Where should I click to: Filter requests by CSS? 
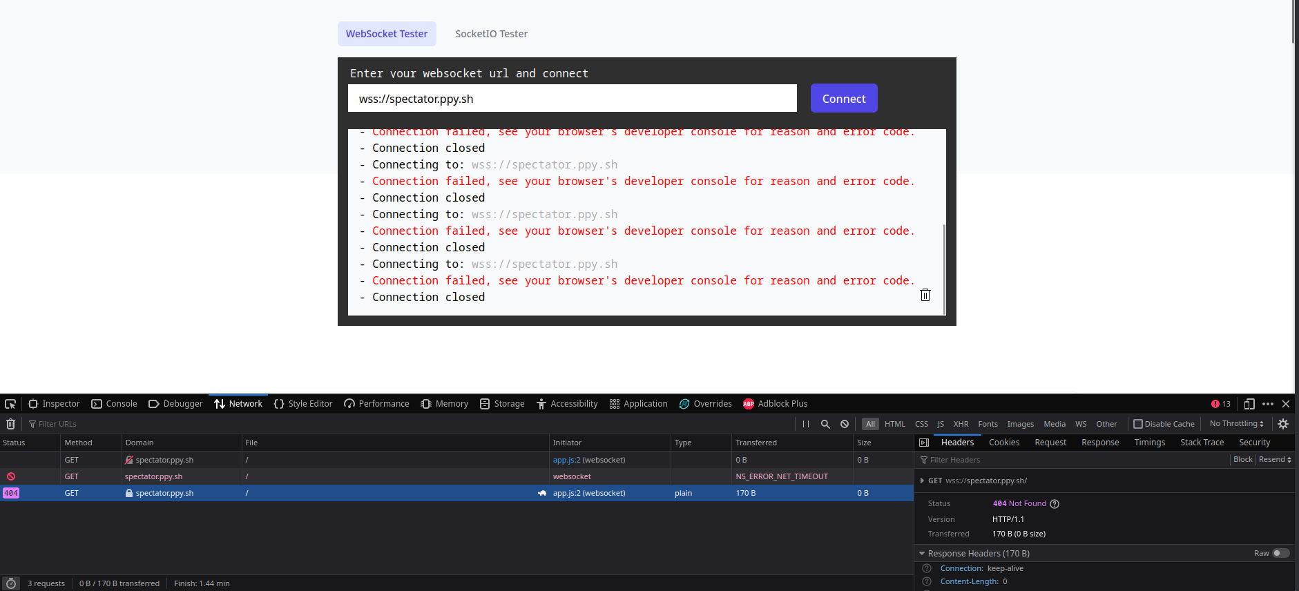[x=921, y=424]
